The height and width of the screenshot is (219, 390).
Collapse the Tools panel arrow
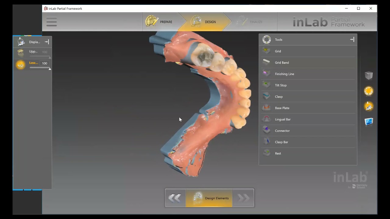352,40
